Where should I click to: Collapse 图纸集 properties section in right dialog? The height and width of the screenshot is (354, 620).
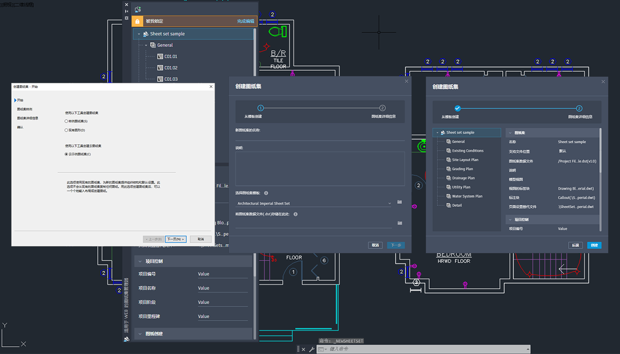click(510, 132)
